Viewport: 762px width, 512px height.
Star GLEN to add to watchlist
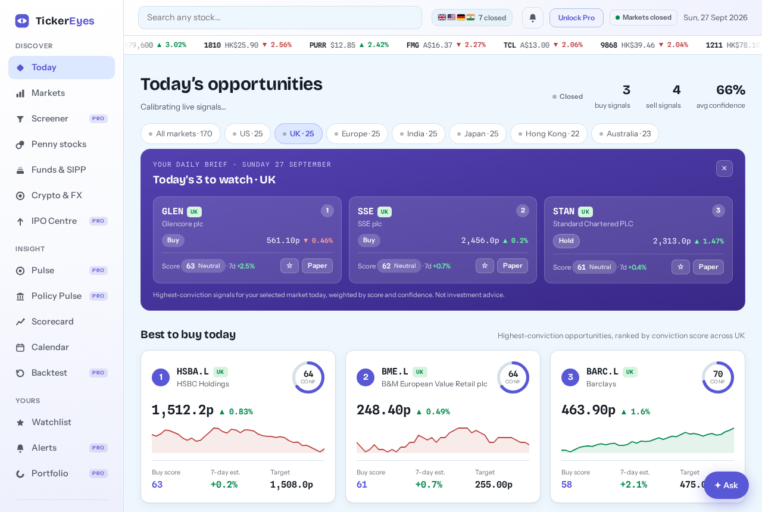pyautogui.click(x=289, y=266)
